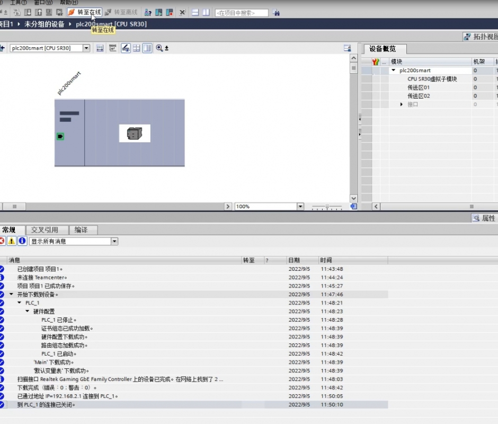Collapse plc200smart row in device overview

[x=394, y=70]
